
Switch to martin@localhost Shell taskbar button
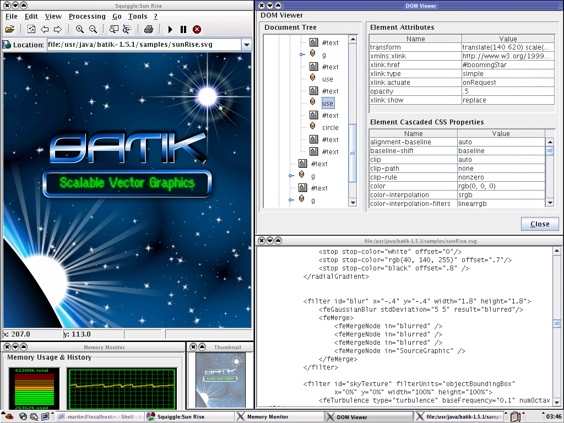tap(100, 417)
